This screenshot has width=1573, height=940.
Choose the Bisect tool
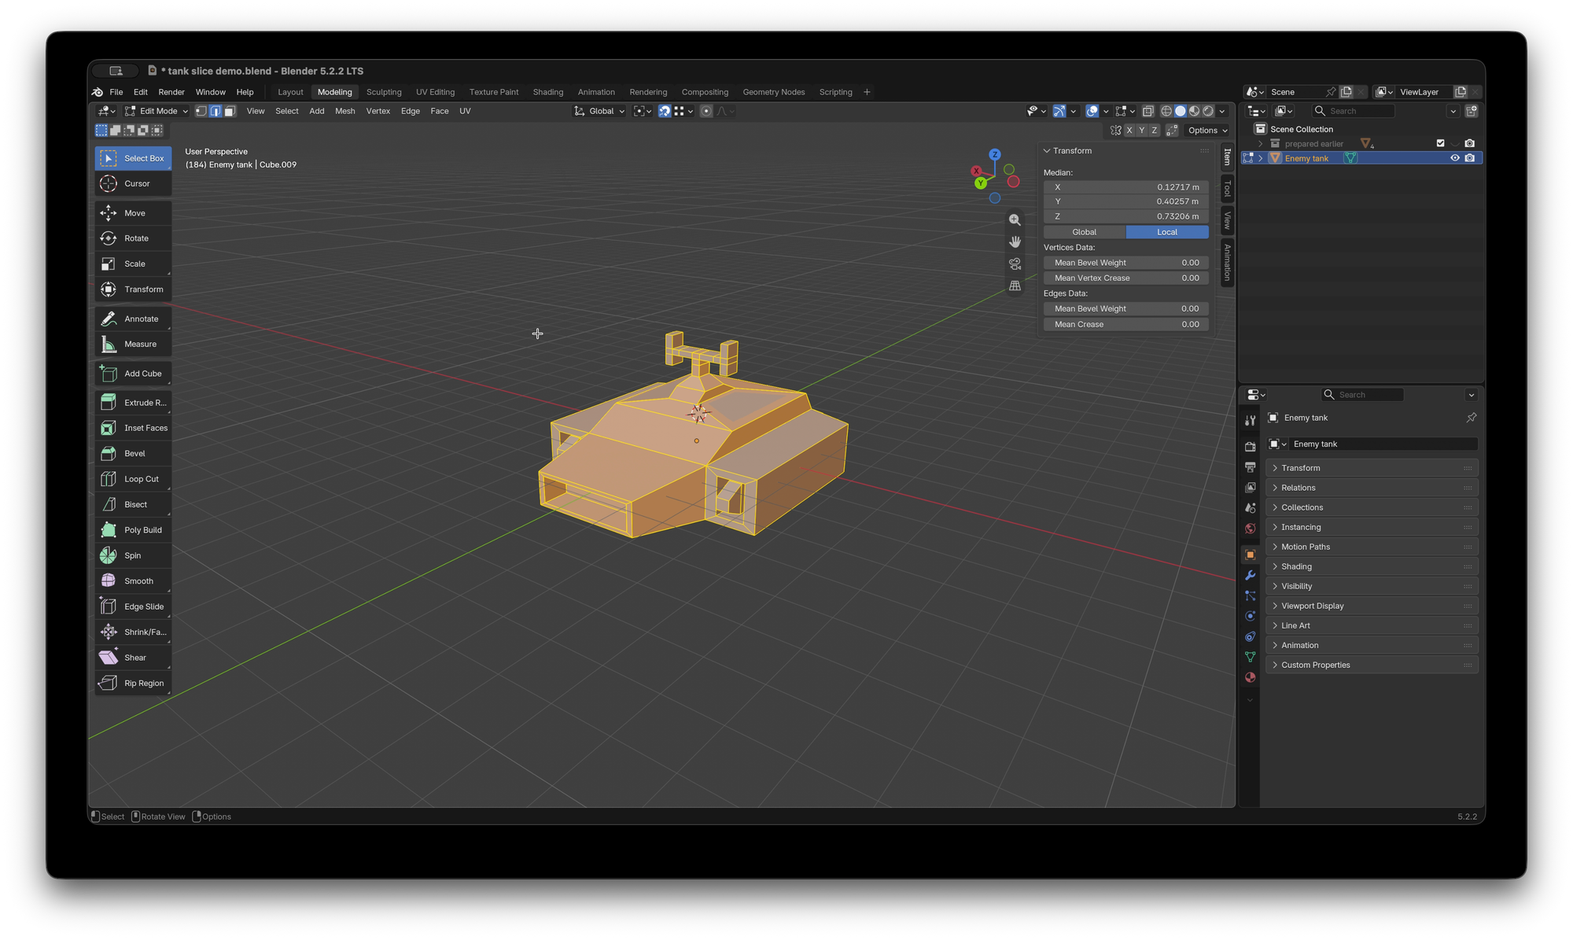click(133, 504)
